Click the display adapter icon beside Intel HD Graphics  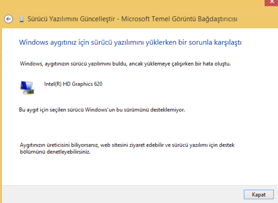click(x=27, y=87)
